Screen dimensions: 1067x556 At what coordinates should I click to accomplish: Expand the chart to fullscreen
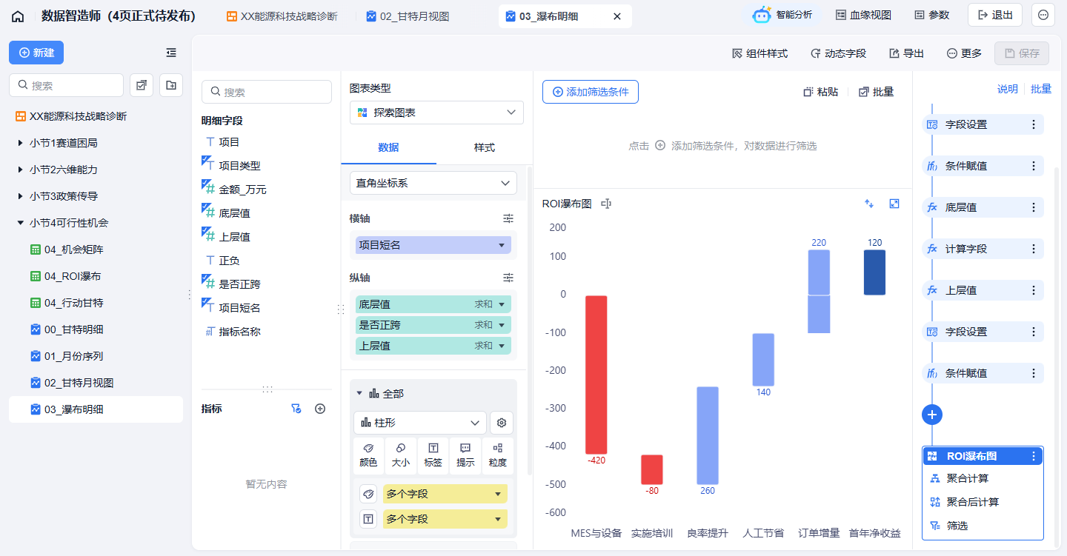[x=894, y=204]
